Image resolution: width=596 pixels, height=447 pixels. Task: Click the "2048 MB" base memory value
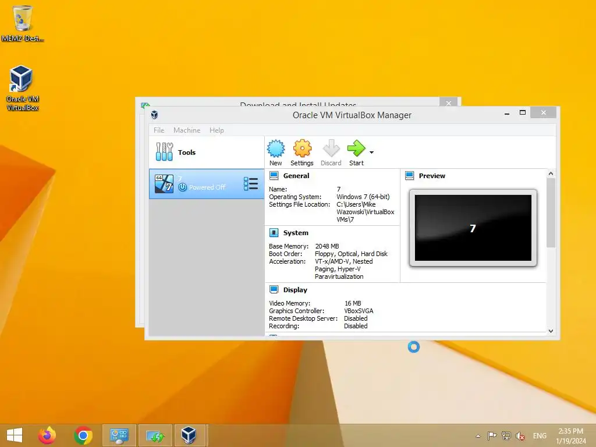327,246
